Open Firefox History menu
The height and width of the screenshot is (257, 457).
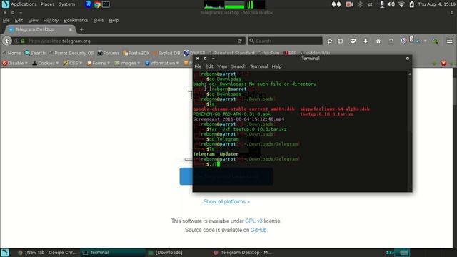51,21
